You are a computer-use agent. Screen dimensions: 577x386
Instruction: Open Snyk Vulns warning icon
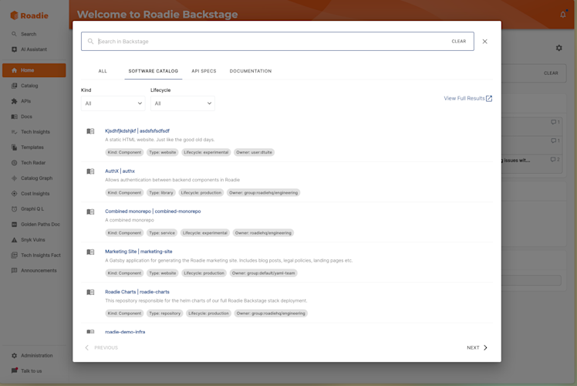[14, 240]
